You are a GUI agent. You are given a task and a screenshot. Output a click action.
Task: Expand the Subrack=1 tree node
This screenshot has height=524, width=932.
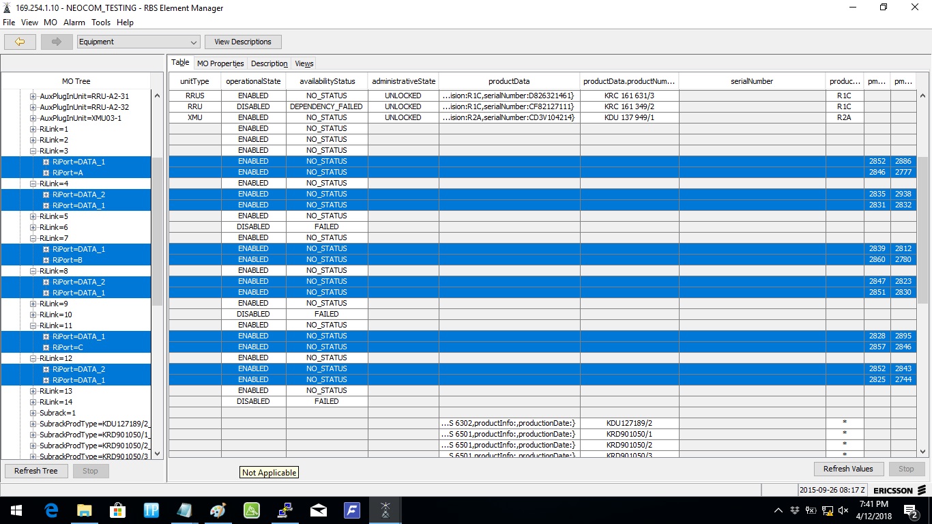click(x=33, y=413)
